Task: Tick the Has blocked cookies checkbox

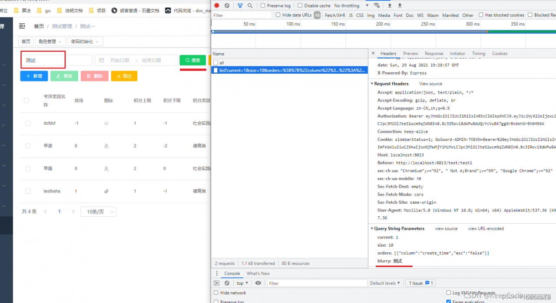Action: (x=481, y=15)
